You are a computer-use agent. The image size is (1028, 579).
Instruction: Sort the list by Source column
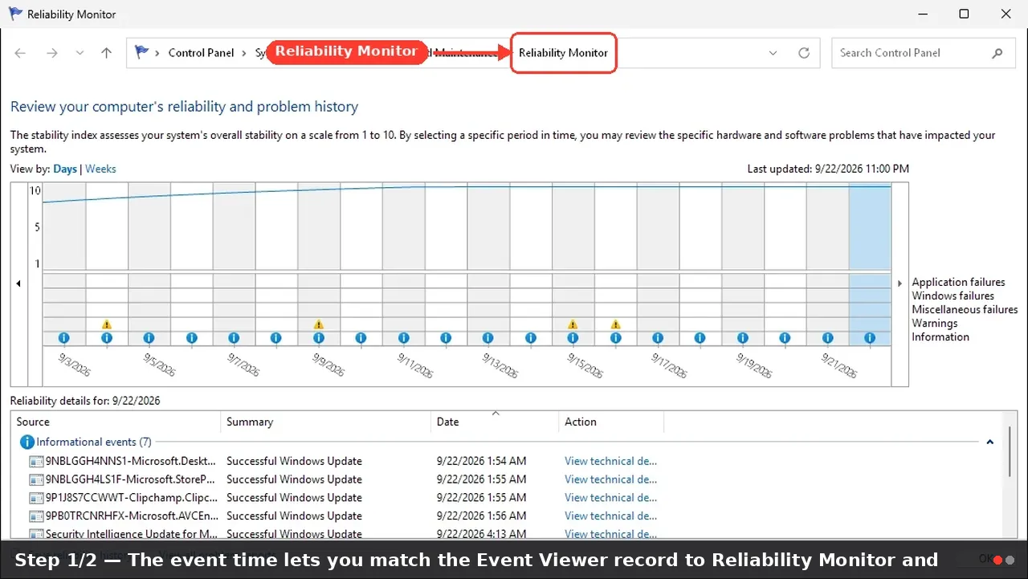click(x=116, y=422)
